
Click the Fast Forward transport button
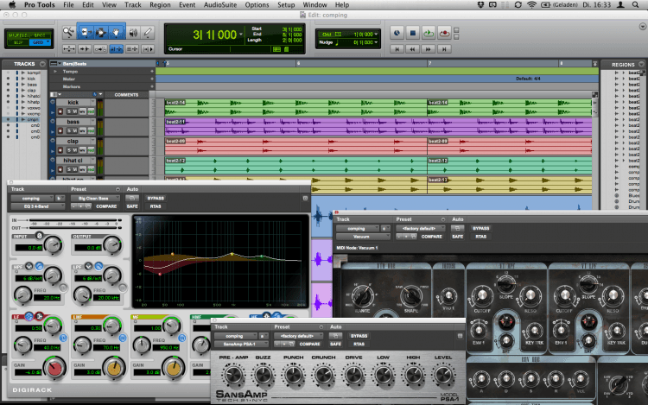tap(429, 49)
